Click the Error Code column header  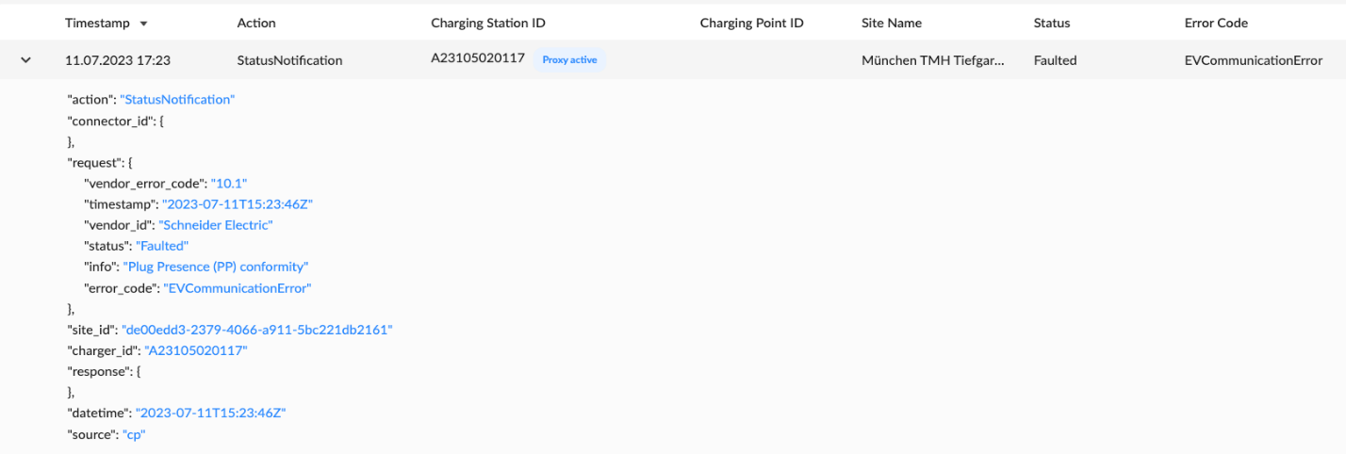(1216, 24)
